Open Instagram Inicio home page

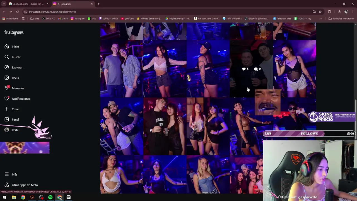click(12, 47)
